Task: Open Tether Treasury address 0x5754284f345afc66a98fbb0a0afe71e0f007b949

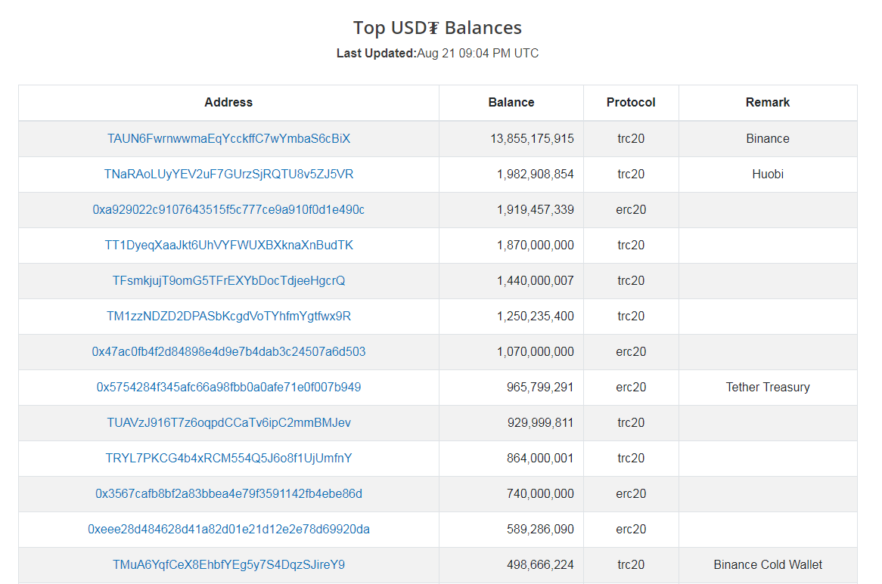Action: 228,387
